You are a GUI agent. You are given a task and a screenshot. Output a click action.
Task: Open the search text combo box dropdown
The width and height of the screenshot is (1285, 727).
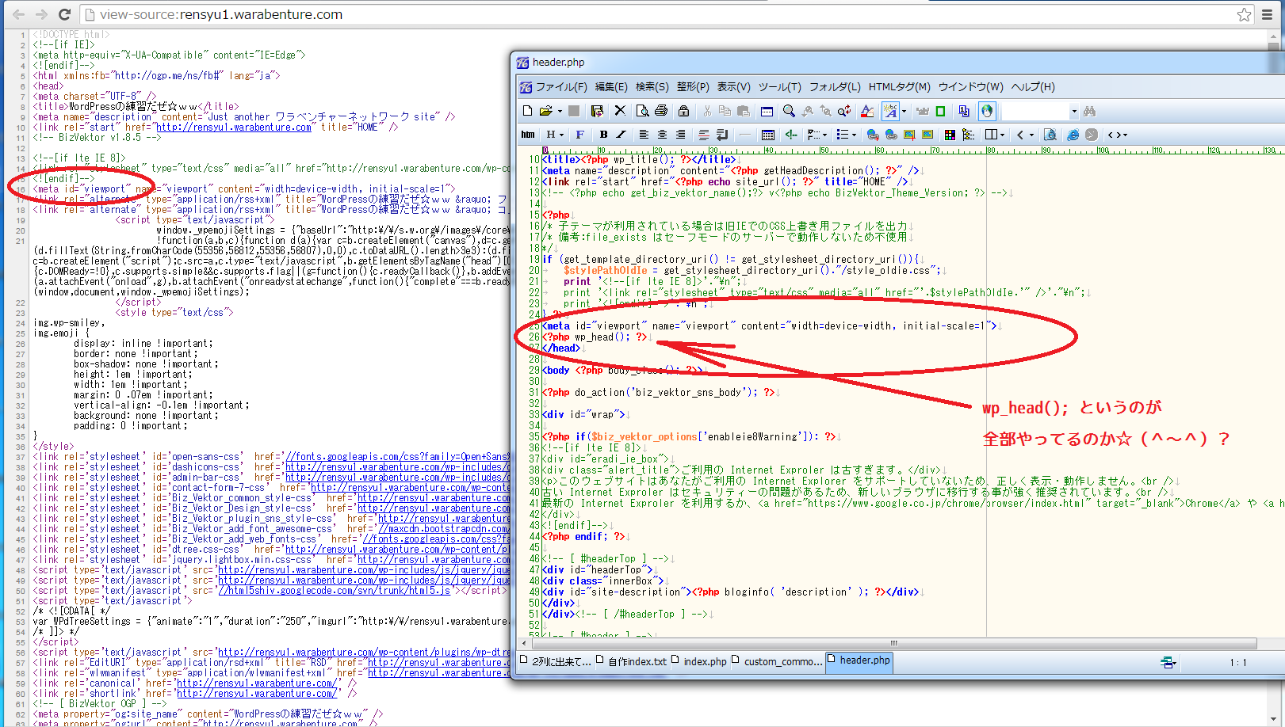tap(1074, 112)
